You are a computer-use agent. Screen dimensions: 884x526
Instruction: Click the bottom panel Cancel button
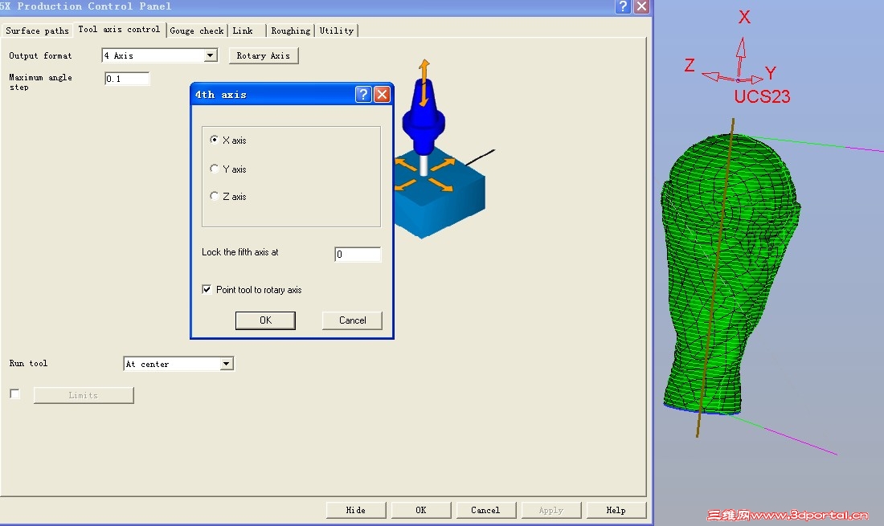485,510
